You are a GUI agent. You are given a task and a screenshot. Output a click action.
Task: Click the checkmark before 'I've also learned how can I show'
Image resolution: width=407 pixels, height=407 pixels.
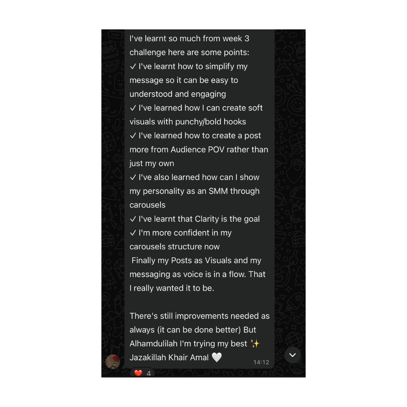(133, 177)
